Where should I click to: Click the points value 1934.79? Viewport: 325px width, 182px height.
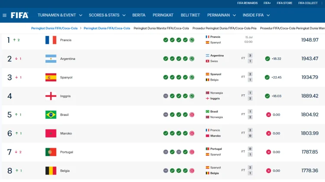click(x=310, y=77)
